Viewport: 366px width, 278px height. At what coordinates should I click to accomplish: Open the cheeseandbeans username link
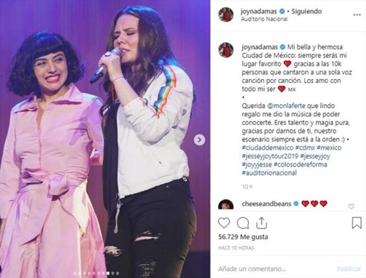click(266, 204)
